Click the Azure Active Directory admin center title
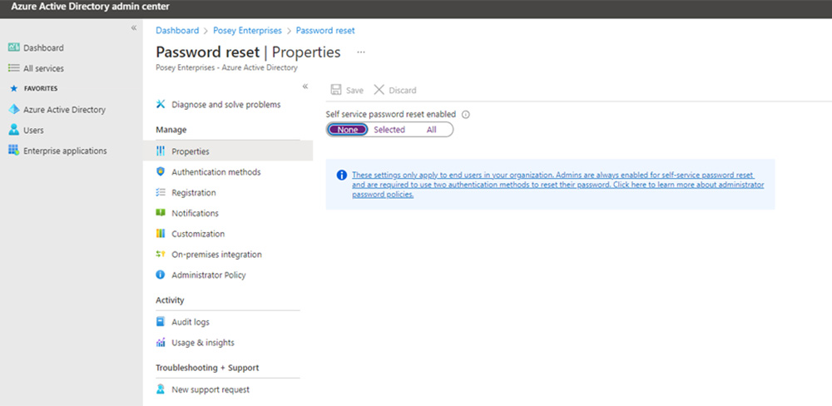Image resolution: width=832 pixels, height=406 pixels. 90,7
